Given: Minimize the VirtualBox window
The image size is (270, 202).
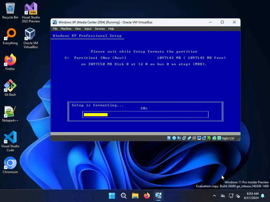Looking at the screenshot, I should [210, 22].
